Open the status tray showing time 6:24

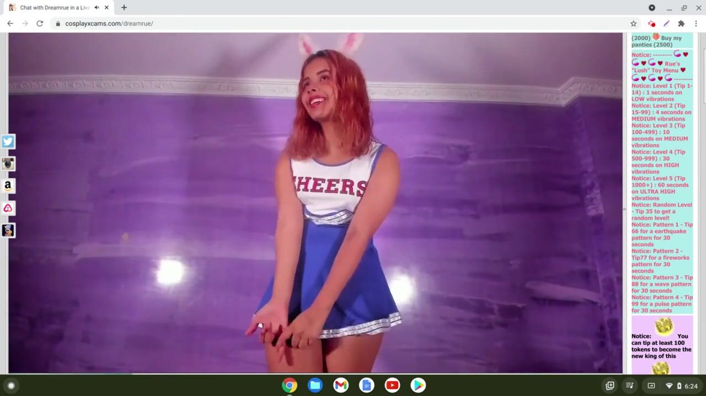coord(680,386)
